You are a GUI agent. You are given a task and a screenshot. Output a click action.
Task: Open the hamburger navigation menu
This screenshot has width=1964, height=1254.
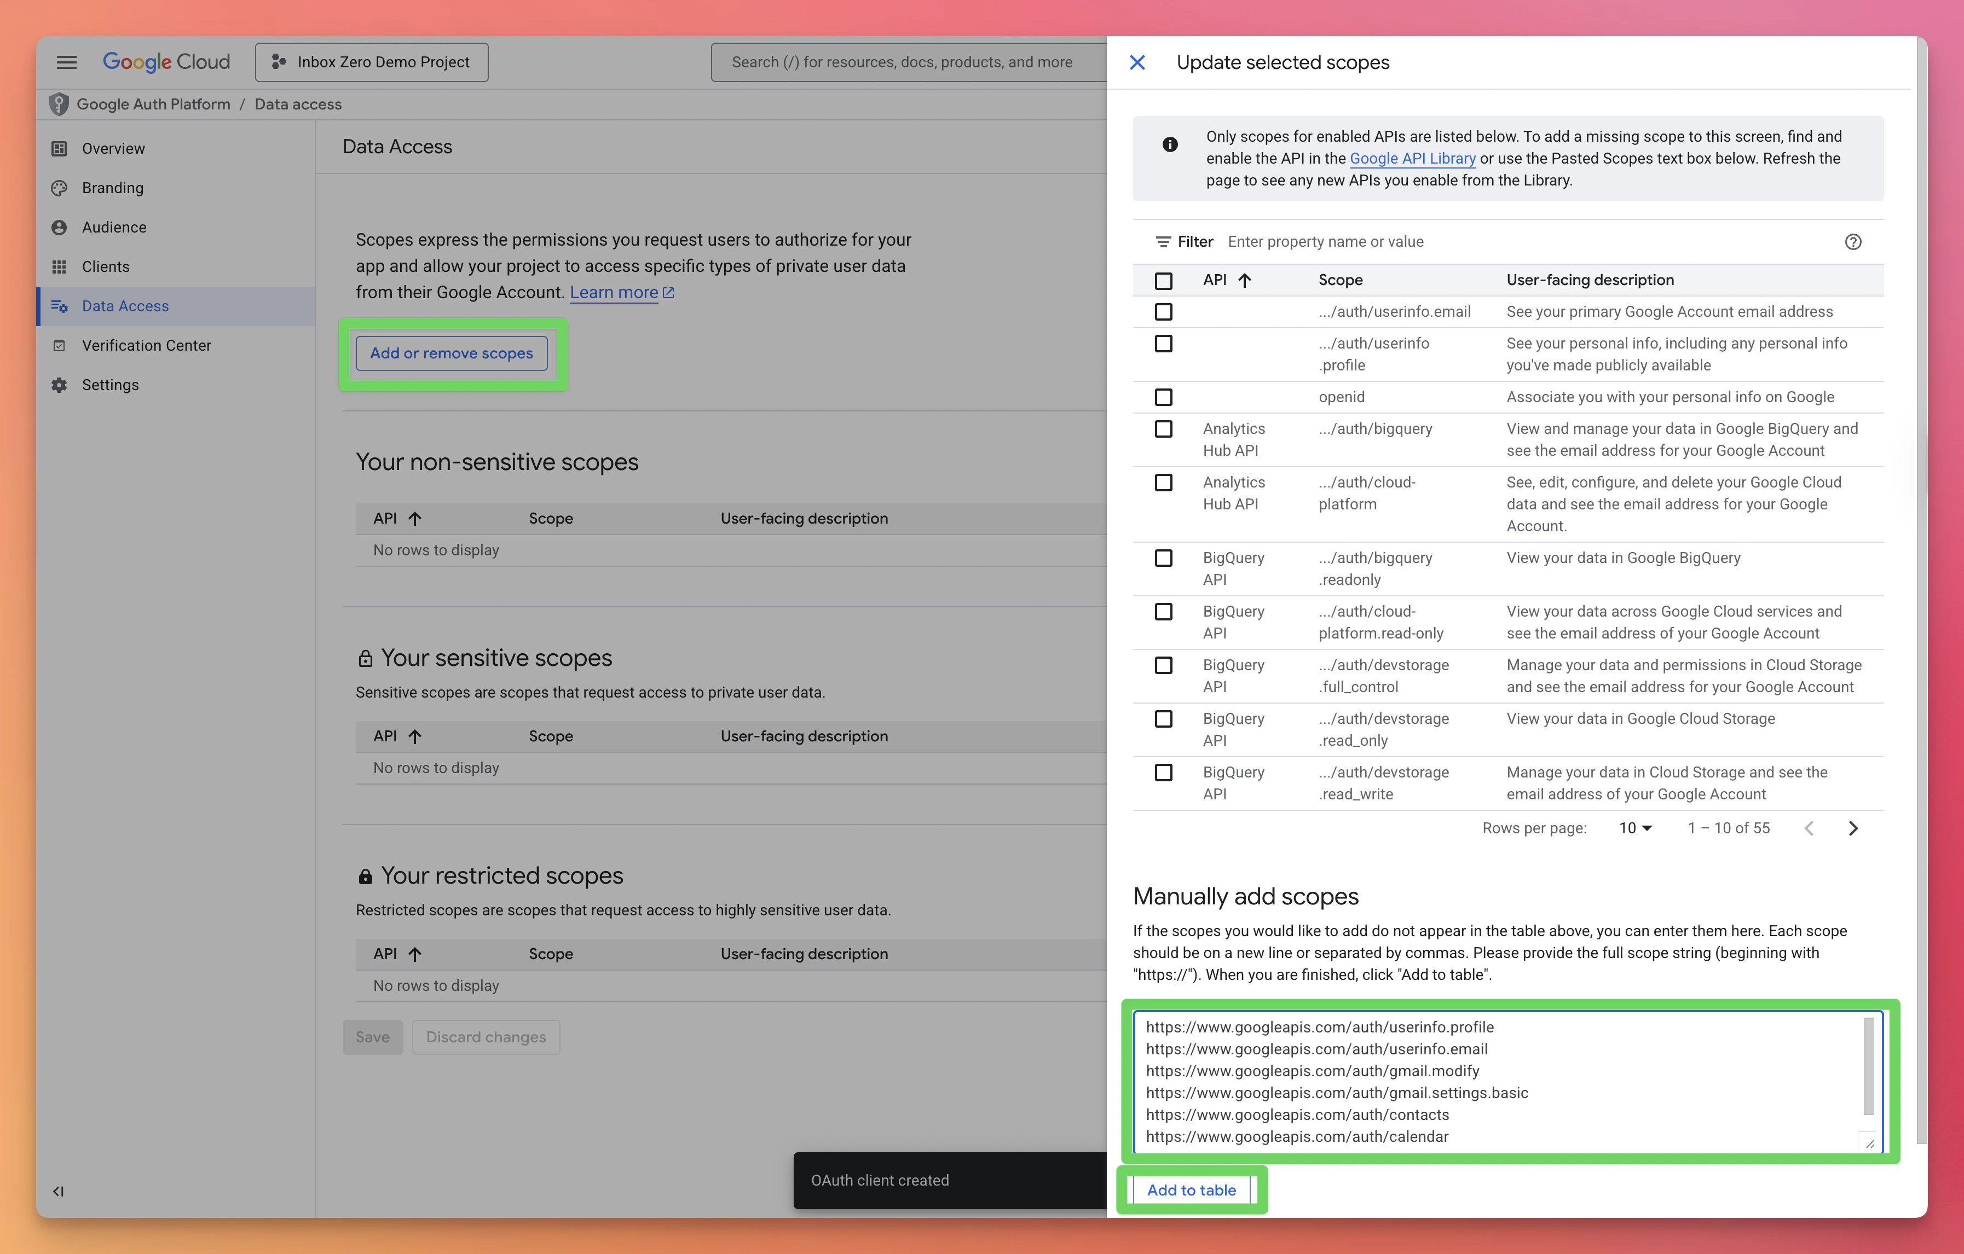[66, 62]
